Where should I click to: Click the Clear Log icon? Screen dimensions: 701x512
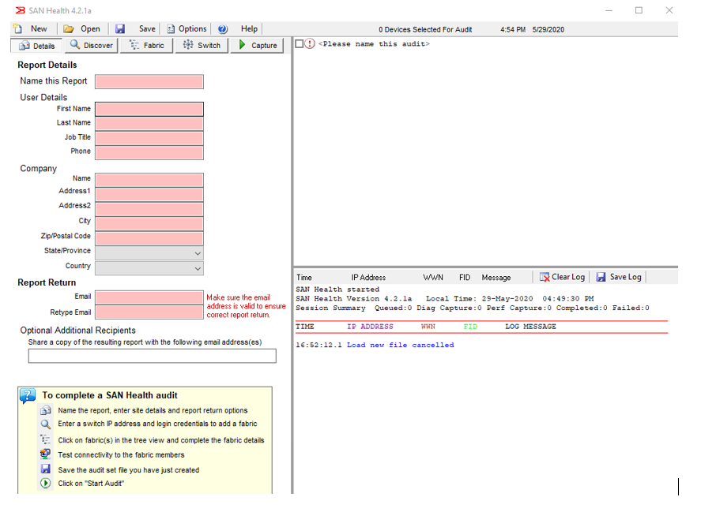pyautogui.click(x=545, y=277)
